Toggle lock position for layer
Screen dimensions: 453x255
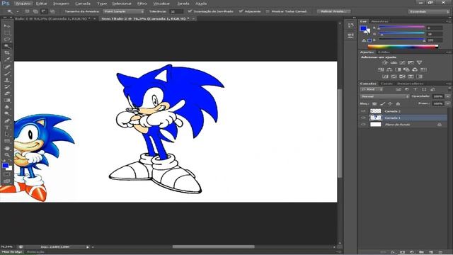tap(390, 103)
